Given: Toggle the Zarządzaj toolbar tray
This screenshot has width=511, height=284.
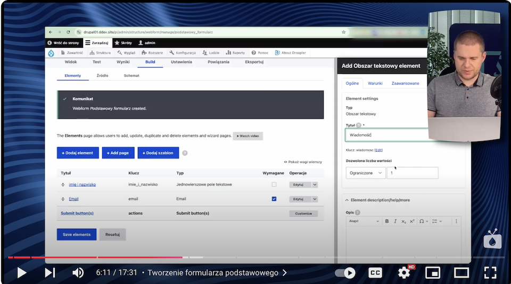Looking at the screenshot, I should [97, 43].
